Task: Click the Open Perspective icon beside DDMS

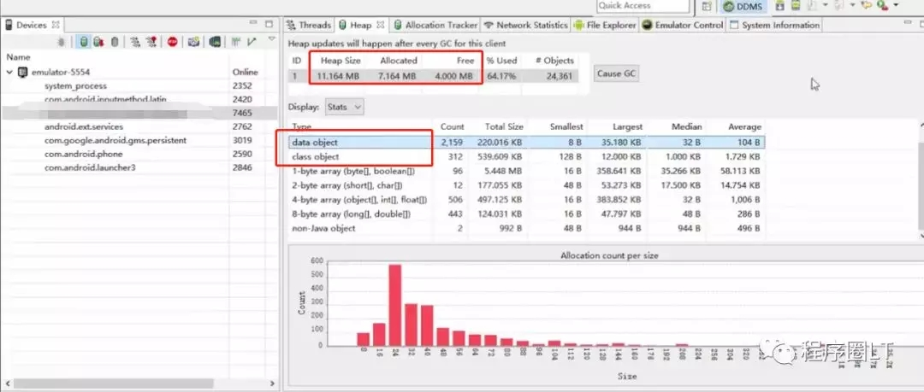Action: tap(707, 7)
